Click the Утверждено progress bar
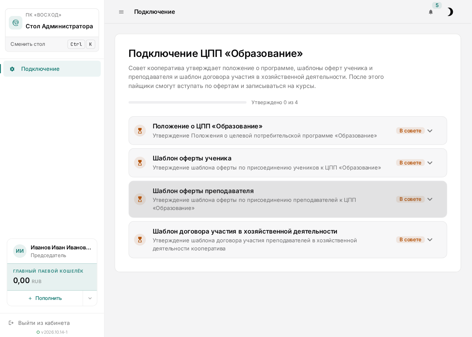The height and width of the screenshot is (337, 472). 187,102
